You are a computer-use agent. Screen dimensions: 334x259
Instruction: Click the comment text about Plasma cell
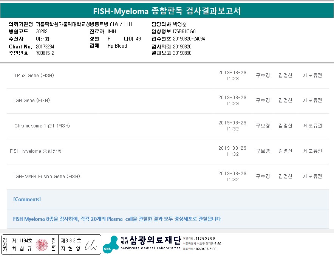pos(117,219)
